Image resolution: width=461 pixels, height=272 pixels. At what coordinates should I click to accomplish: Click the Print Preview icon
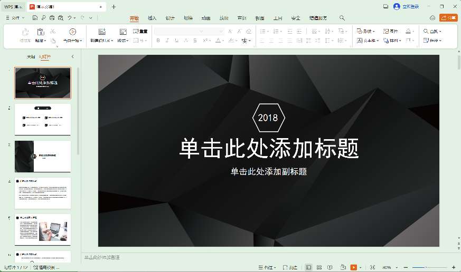click(x=61, y=18)
